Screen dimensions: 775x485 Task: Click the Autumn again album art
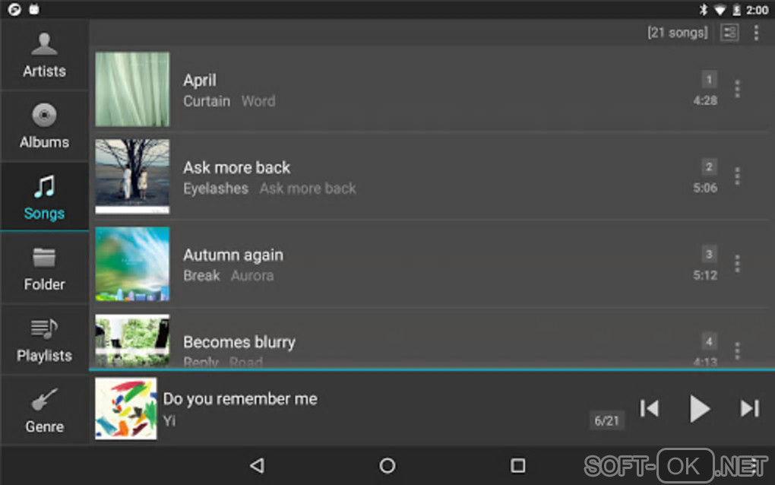[x=132, y=264]
